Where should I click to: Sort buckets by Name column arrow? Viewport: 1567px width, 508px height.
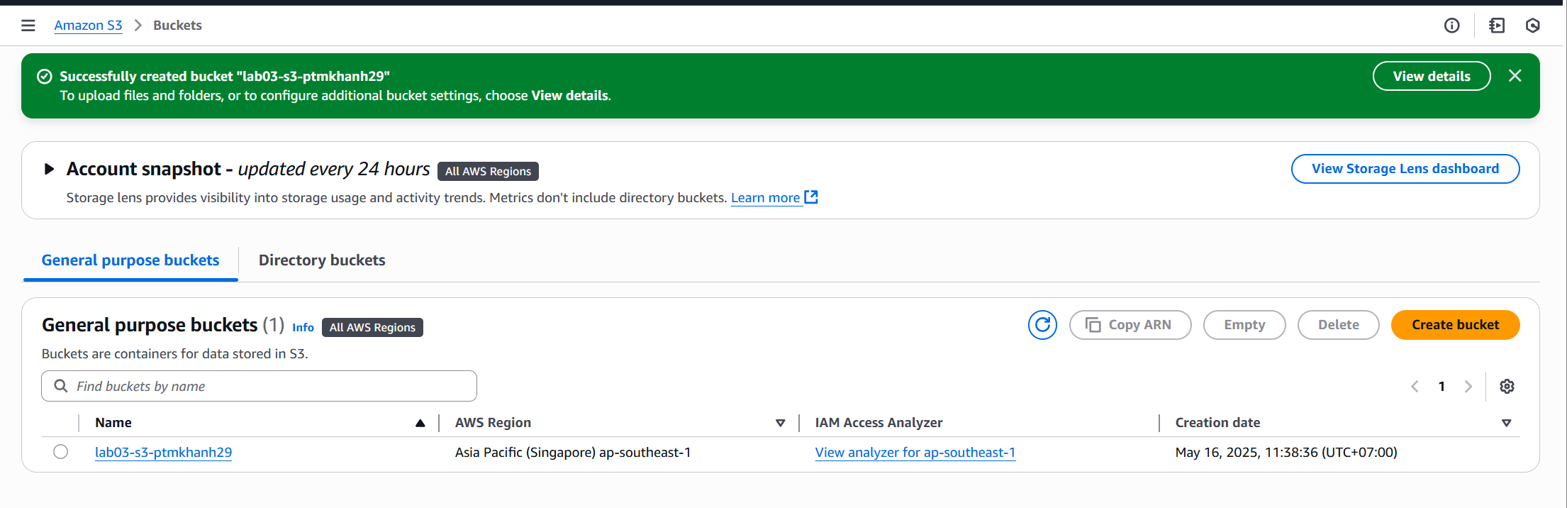[420, 423]
